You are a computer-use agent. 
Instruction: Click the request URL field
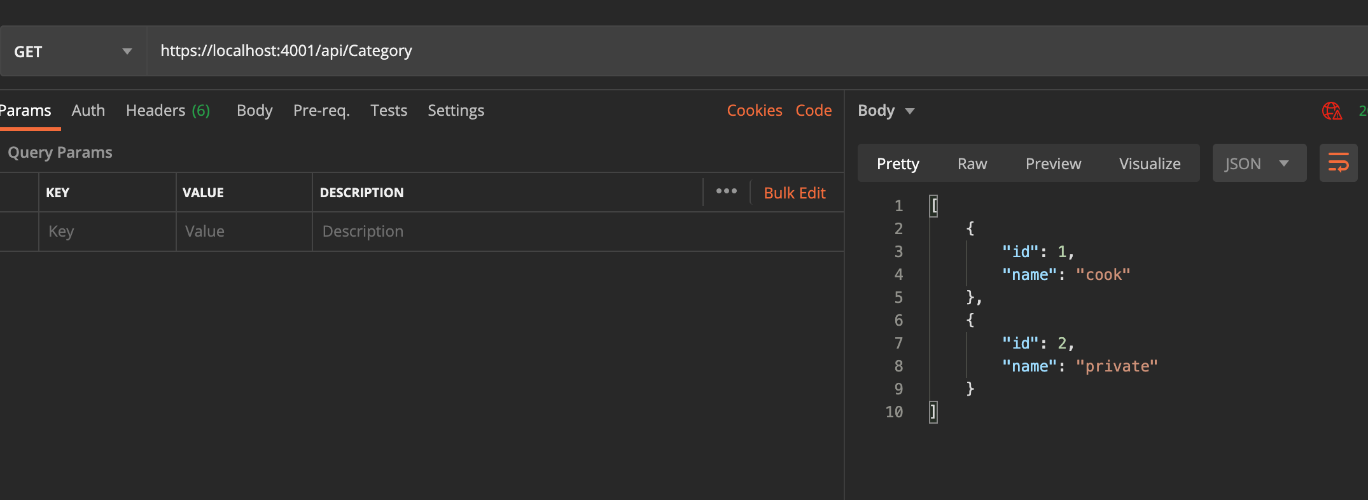click(700, 51)
